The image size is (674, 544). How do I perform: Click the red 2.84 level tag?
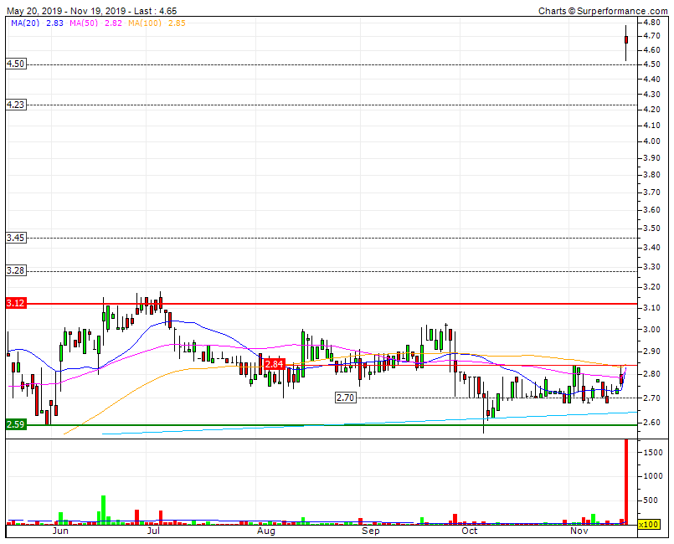275,364
